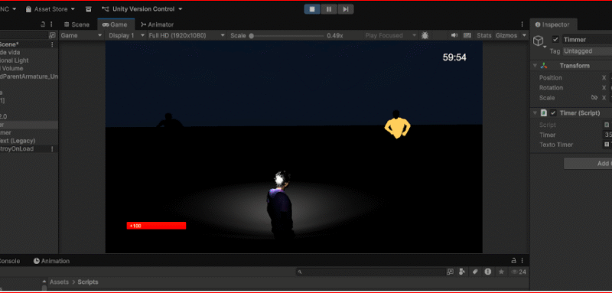Open the Tag Untagged dropdown
The width and height of the screenshot is (612, 293).
(587, 51)
